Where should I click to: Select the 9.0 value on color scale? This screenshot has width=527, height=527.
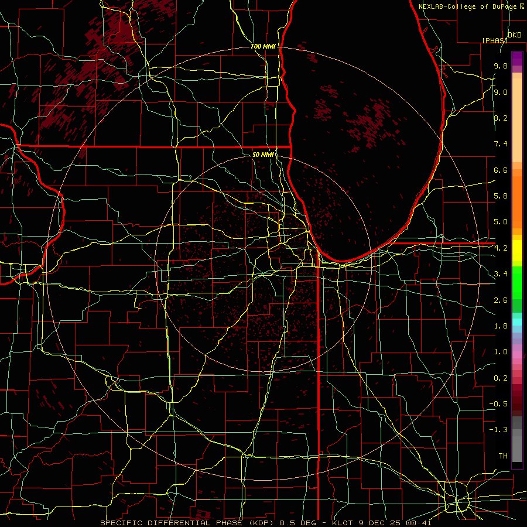click(501, 92)
